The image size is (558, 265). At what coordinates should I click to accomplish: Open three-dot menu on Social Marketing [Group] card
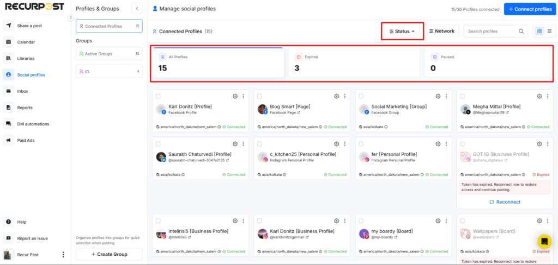[x=446, y=96]
